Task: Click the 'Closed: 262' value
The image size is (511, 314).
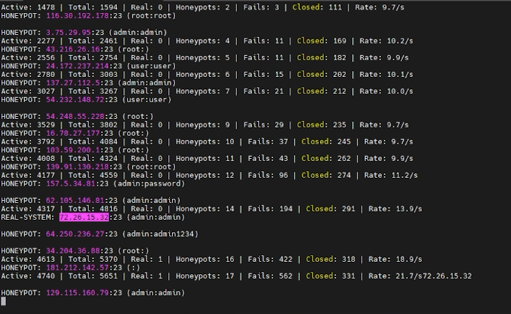Action: (326, 159)
